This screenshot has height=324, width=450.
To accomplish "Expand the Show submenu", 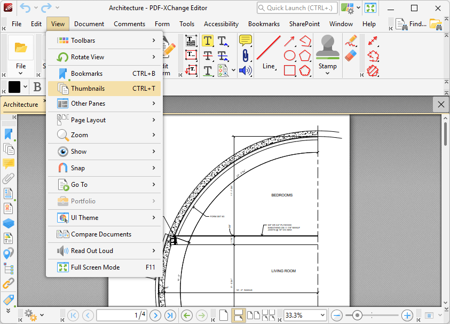I will coord(104,152).
